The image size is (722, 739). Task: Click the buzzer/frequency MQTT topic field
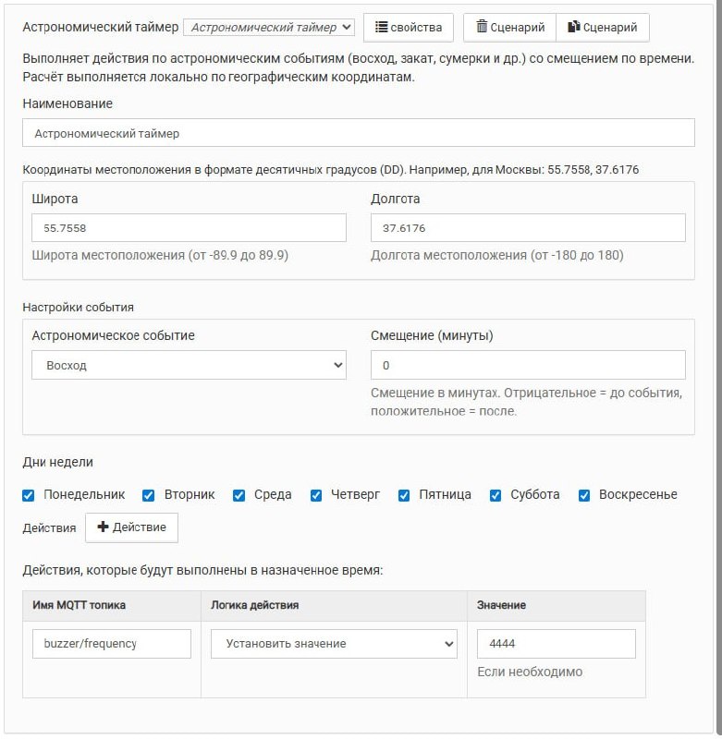coord(112,643)
